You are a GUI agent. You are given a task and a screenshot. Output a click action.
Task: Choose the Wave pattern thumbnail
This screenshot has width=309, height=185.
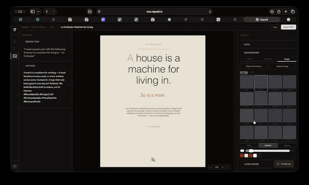247,134
